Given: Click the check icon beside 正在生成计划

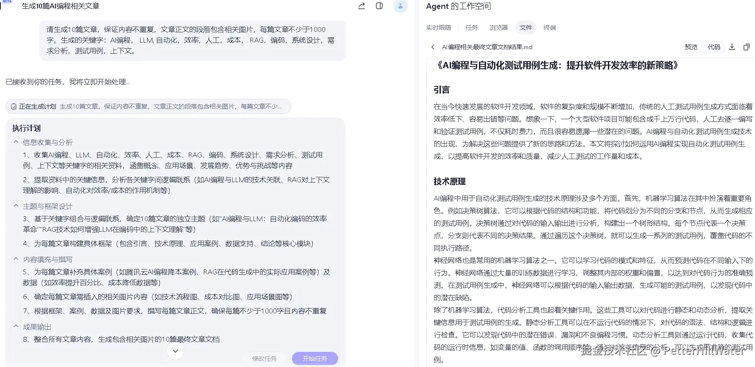Looking at the screenshot, I should click(14, 106).
